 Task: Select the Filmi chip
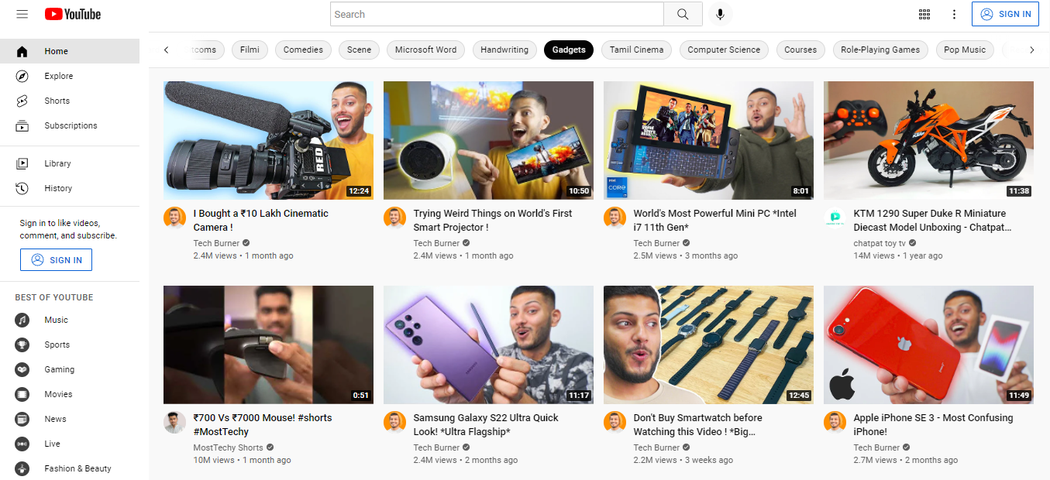tap(250, 50)
